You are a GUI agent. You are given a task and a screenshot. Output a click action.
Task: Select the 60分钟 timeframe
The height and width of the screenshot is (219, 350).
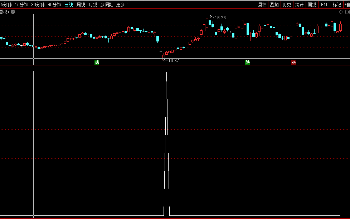pyautogui.click(x=54, y=5)
